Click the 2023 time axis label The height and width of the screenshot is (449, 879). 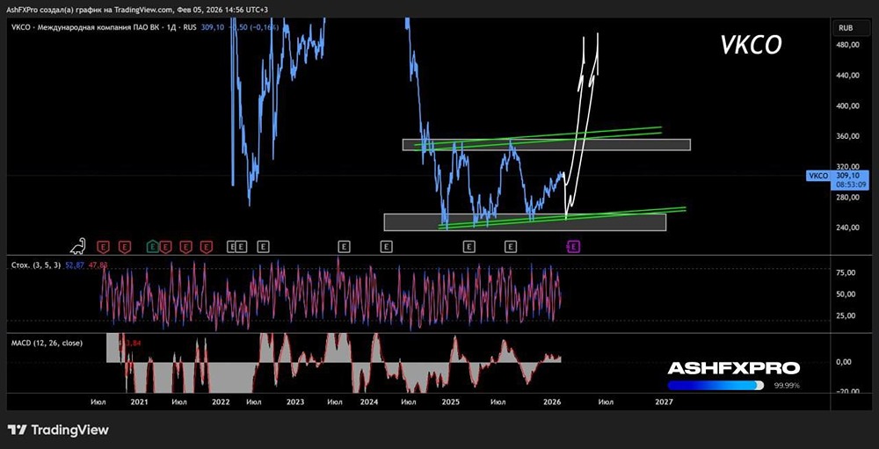294,402
